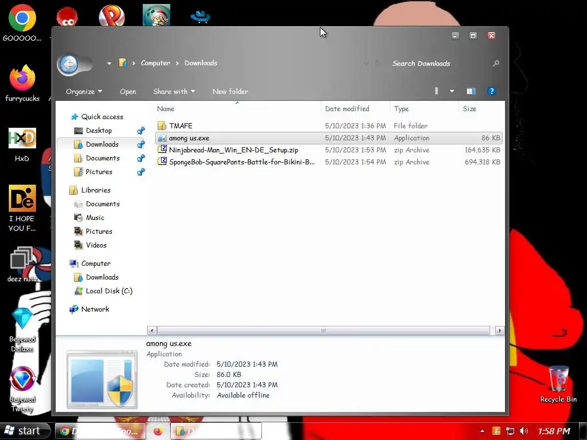Open Pictures under Quick access

99,172
